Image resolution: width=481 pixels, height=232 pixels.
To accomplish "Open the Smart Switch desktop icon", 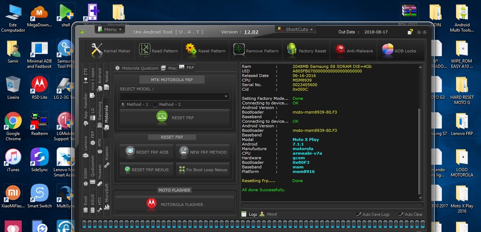I will 39,196.
